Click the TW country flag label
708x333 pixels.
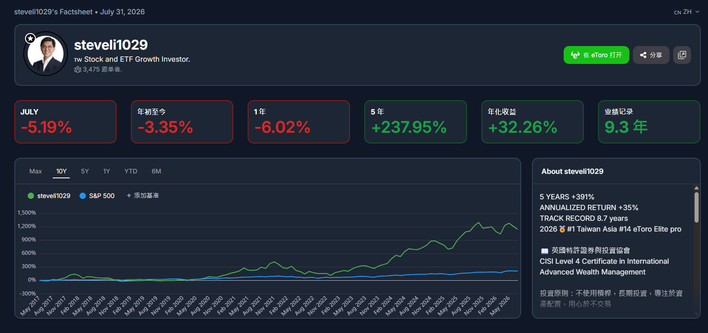(x=78, y=59)
